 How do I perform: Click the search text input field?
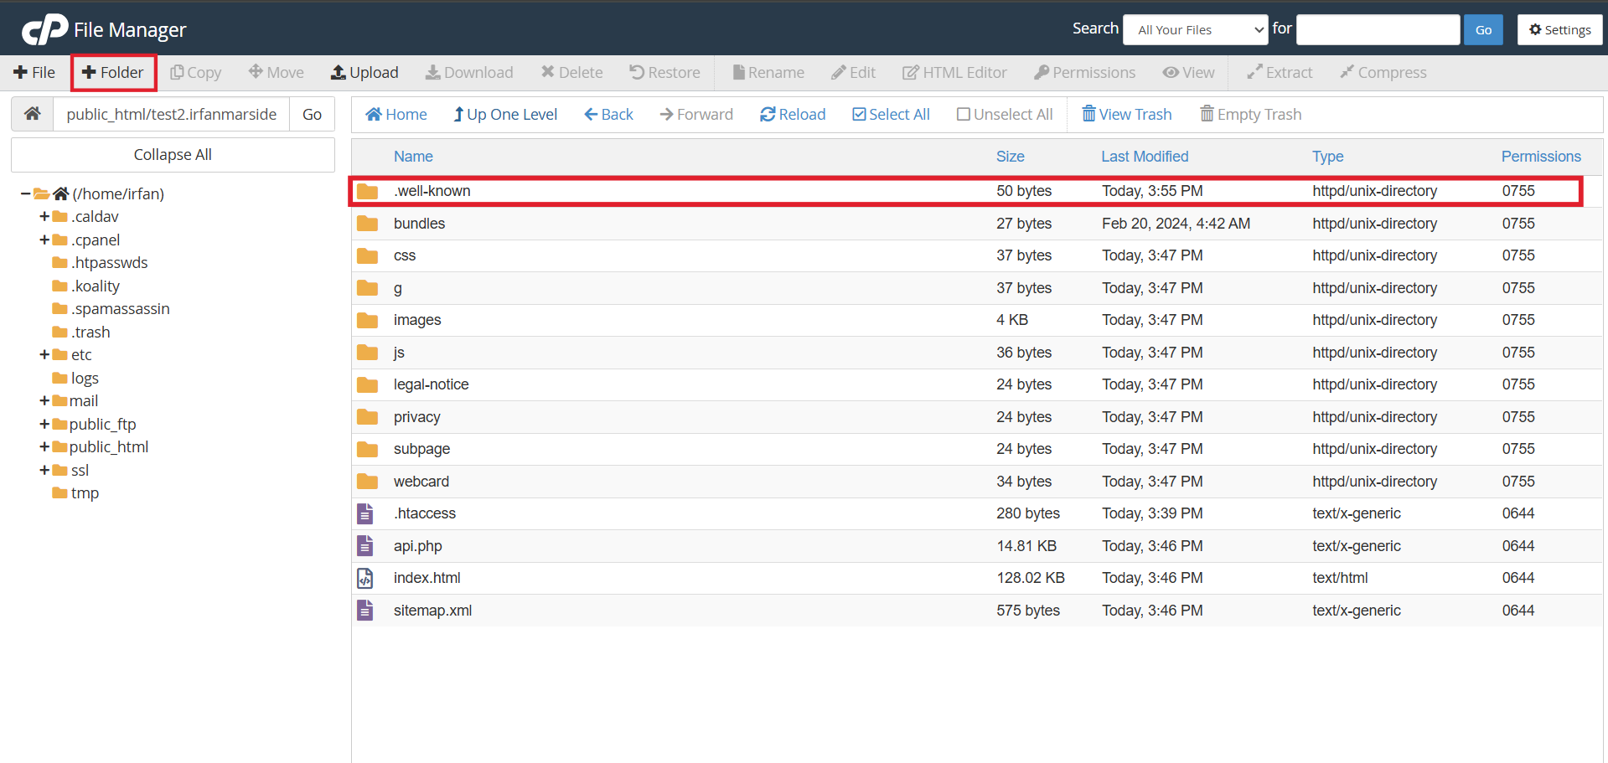coord(1378,30)
